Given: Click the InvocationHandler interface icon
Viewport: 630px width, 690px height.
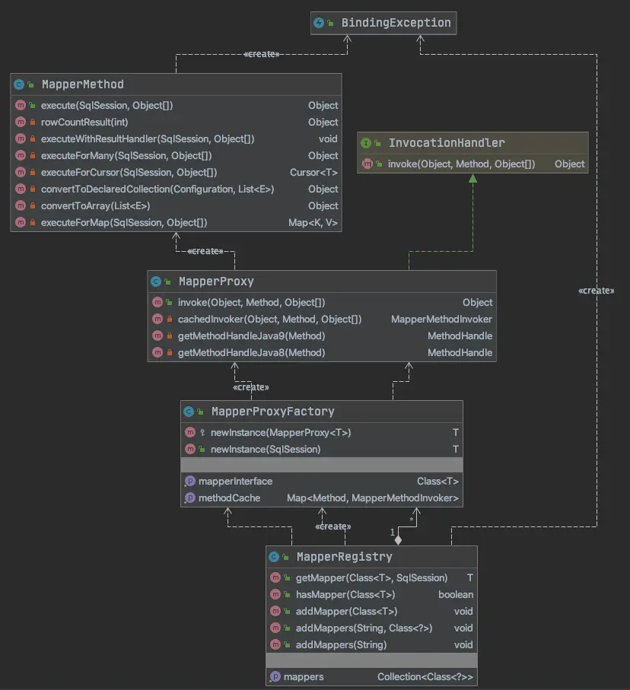Looking at the screenshot, I should click(x=366, y=143).
